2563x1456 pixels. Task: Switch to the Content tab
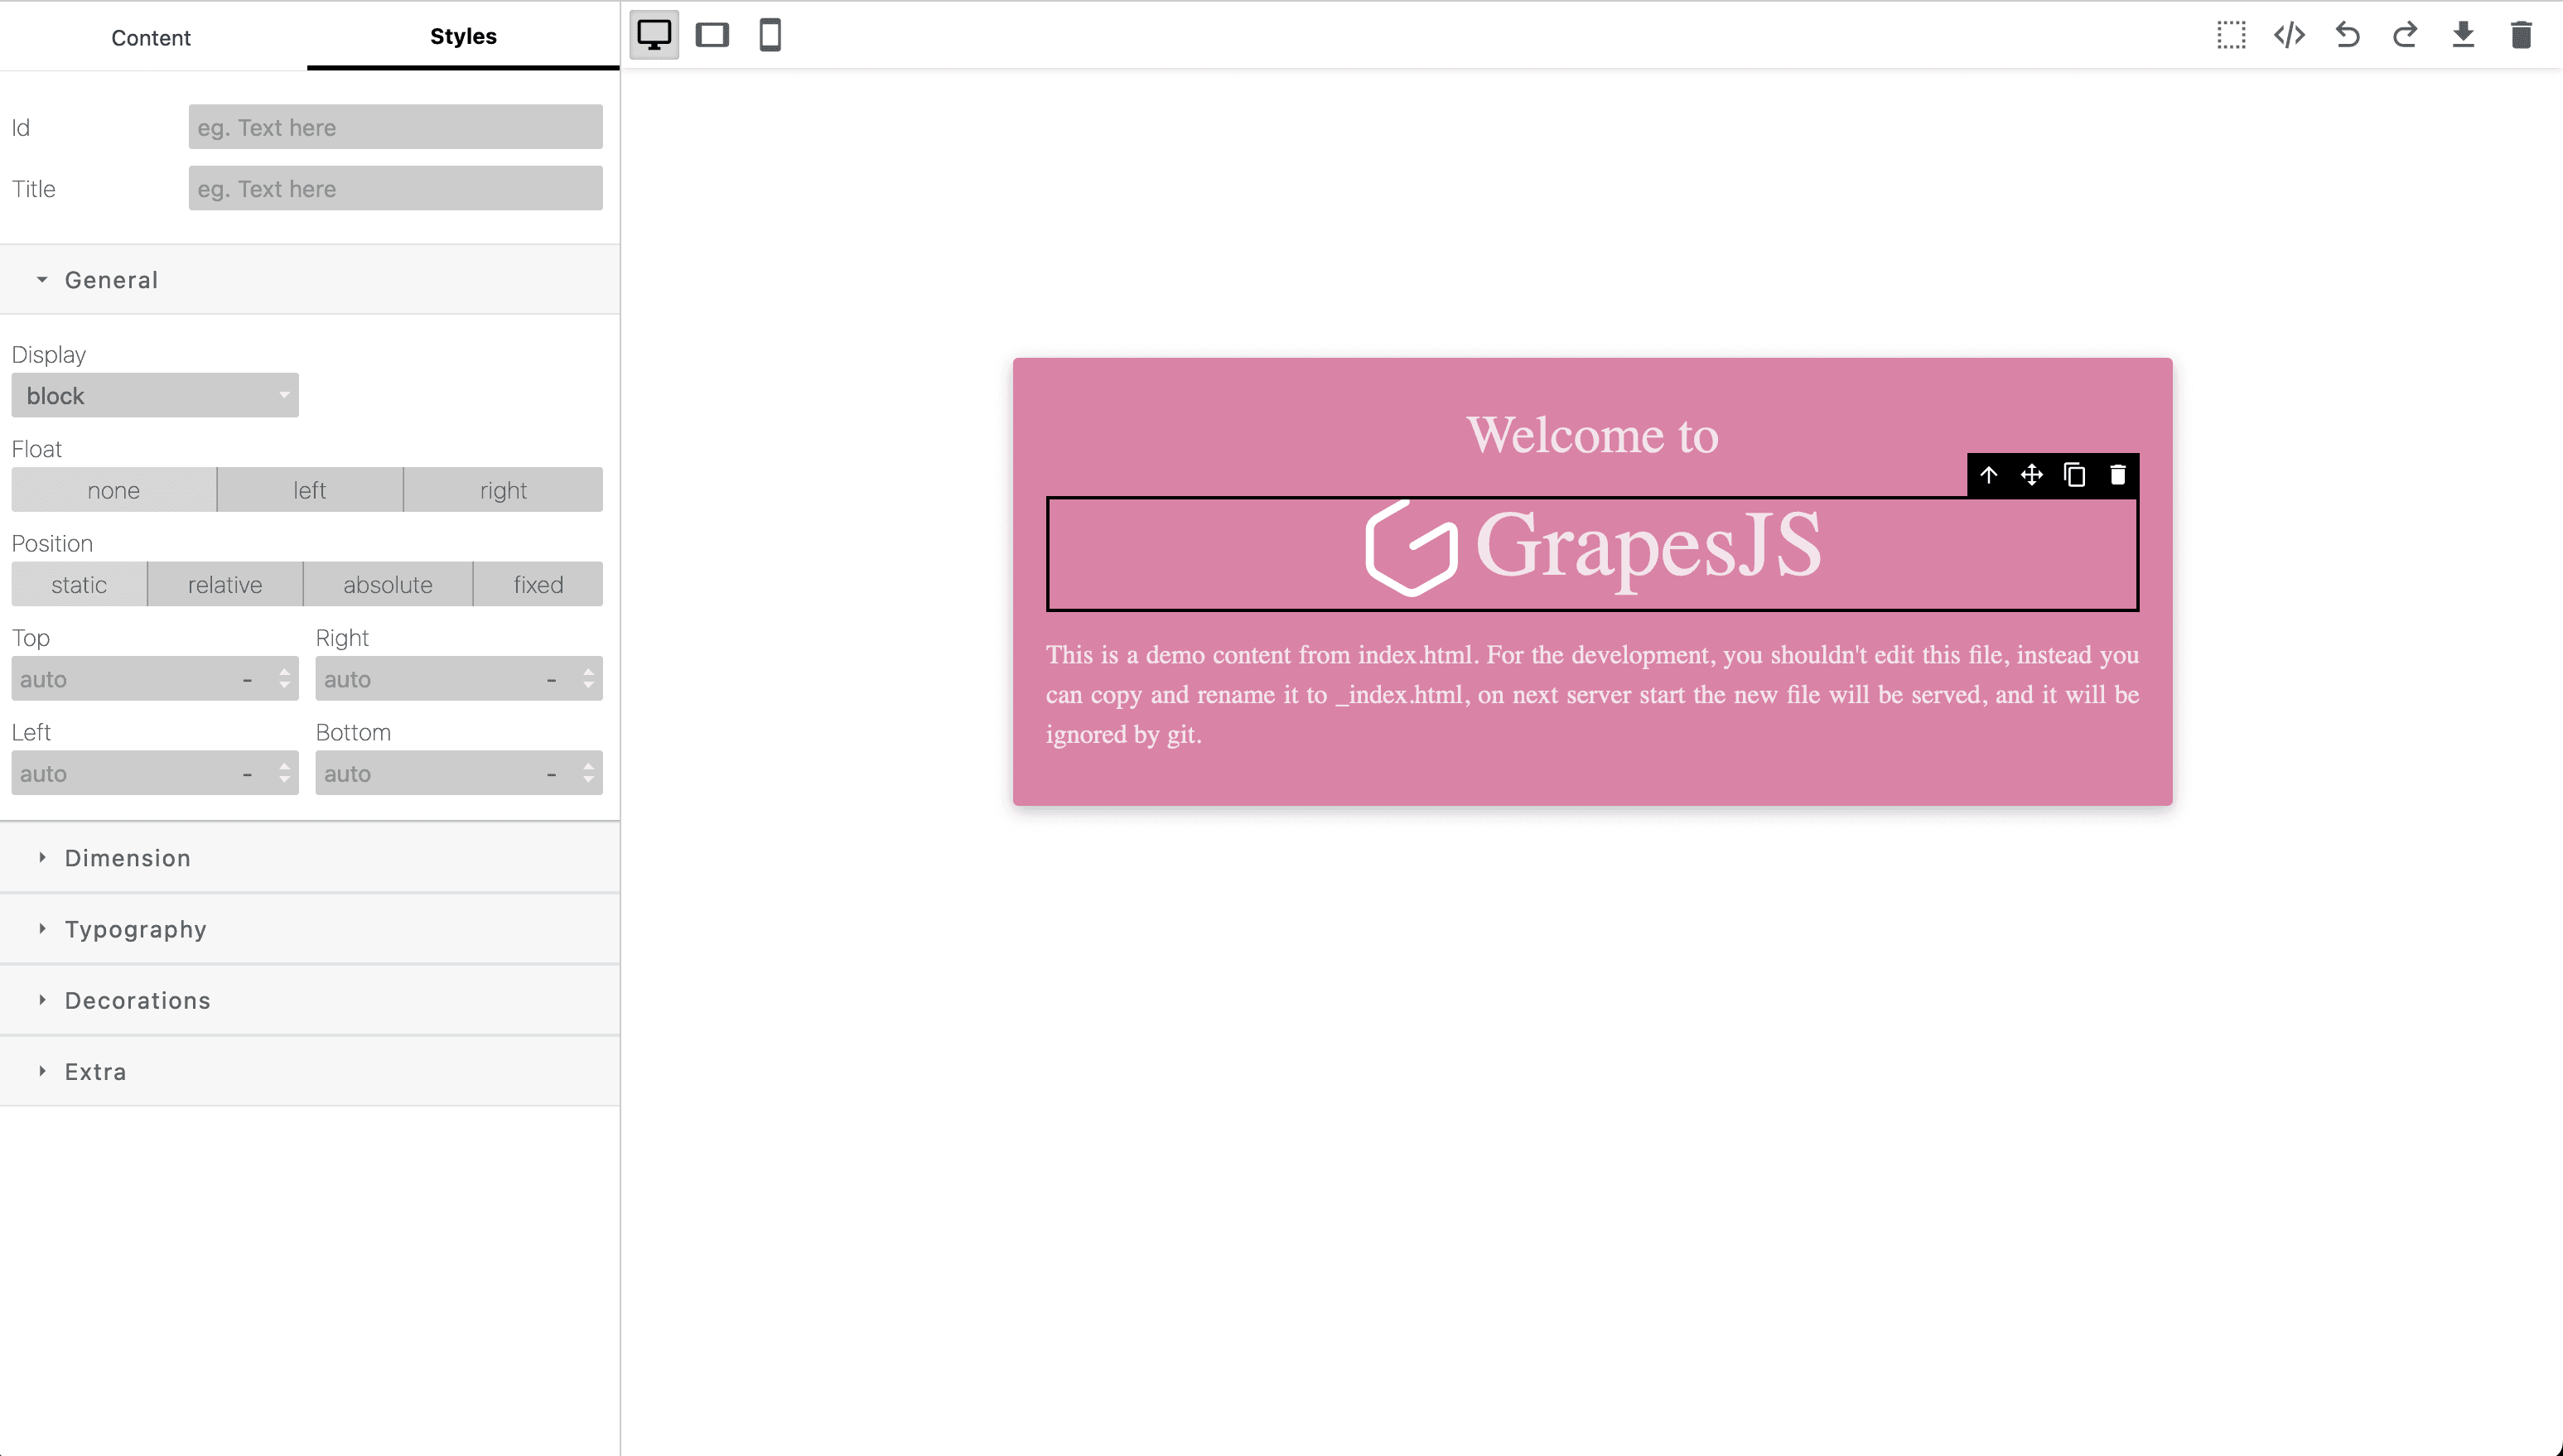coord(152,37)
